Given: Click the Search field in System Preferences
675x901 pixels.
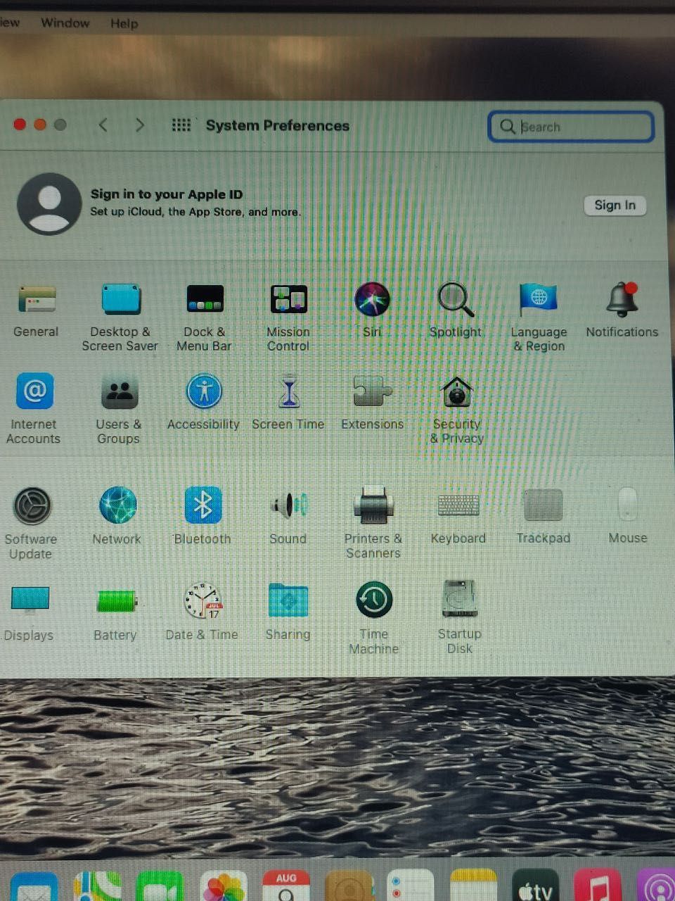Looking at the screenshot, I should [571, 127].
